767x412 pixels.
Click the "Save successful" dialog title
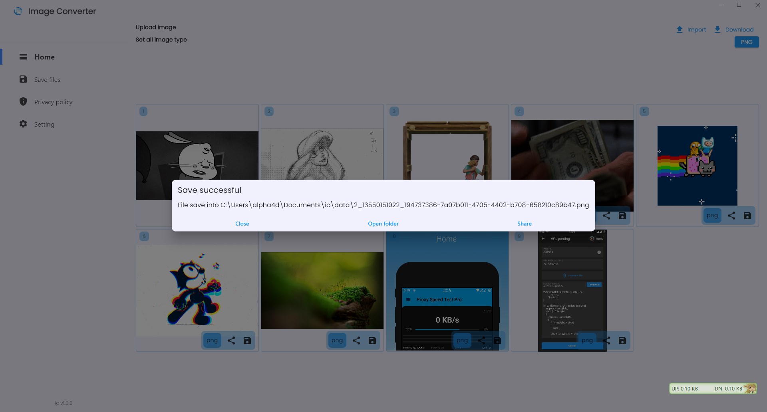[x=209, y=190]
